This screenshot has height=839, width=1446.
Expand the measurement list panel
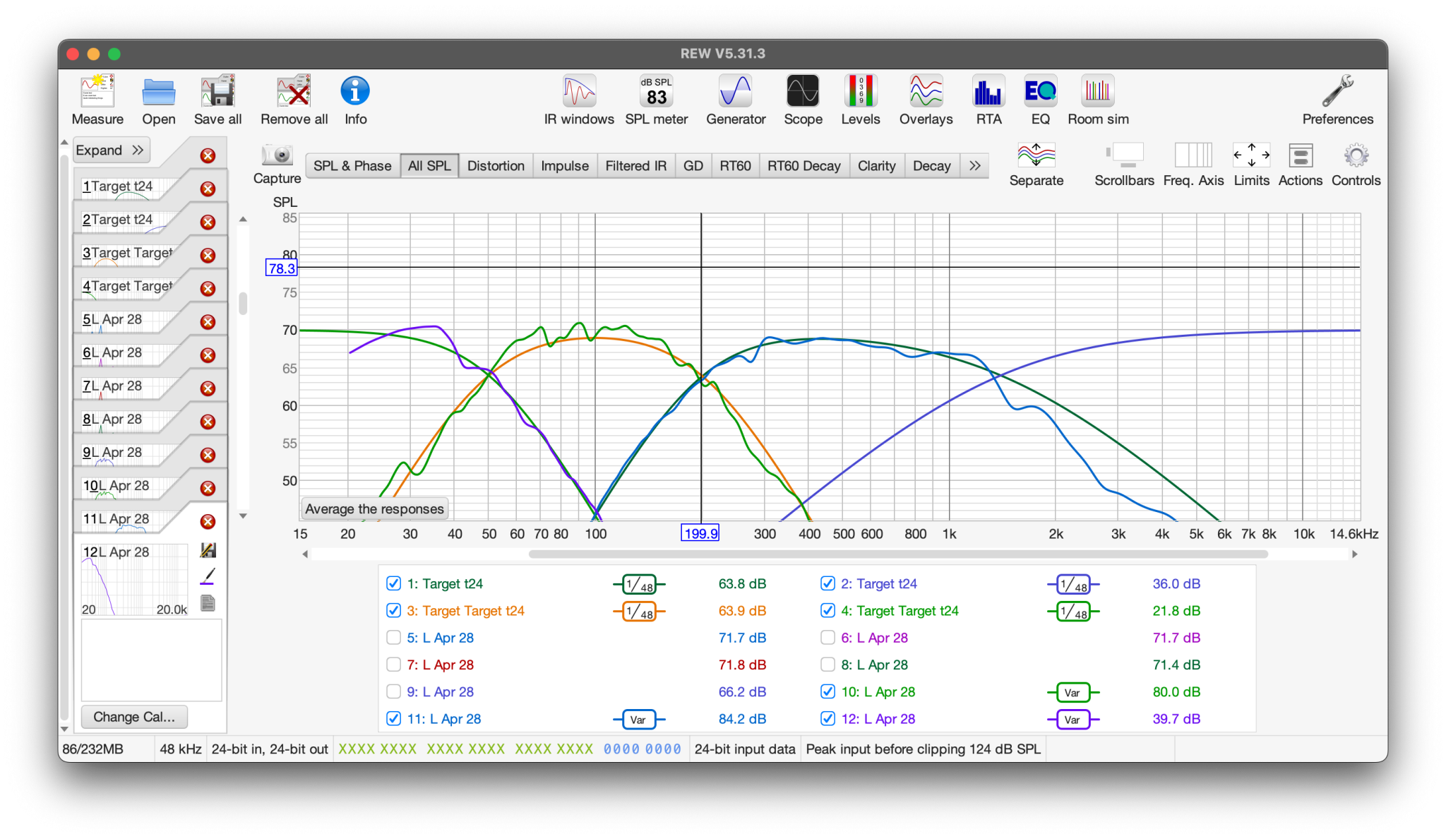click(110, 150)
